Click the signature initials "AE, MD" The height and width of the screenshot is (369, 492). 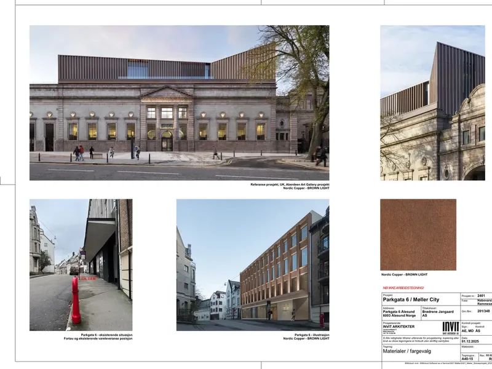point(467,331)
